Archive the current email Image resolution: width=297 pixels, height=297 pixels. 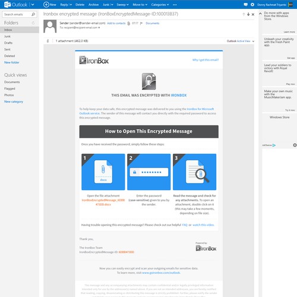tap(93, 5)
